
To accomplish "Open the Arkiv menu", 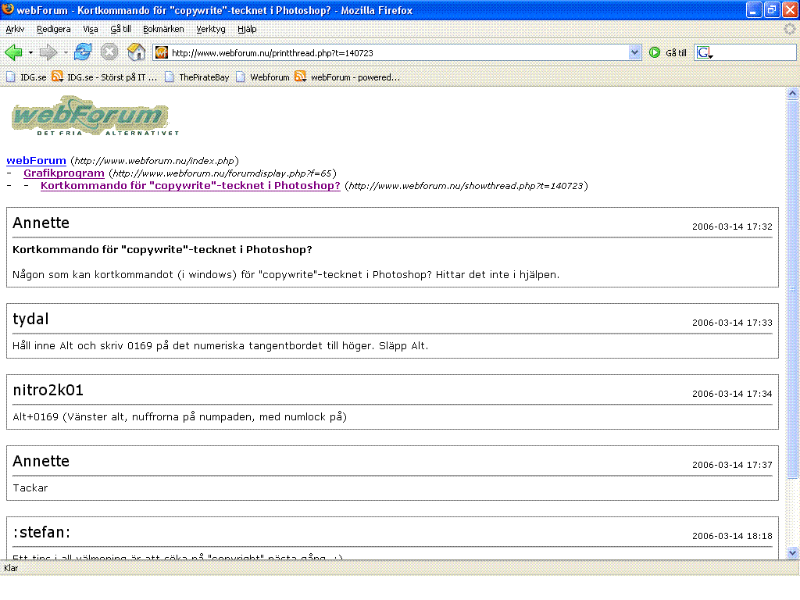I will tap(15, 29).
